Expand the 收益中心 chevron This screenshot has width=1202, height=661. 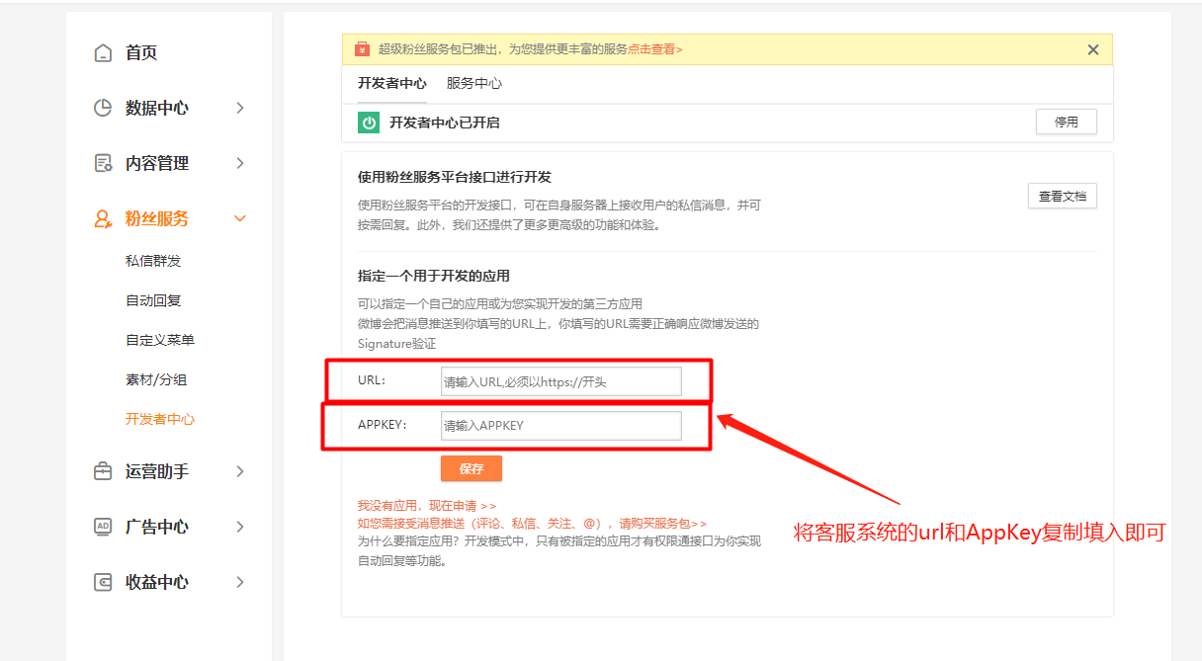pos(240,582)
